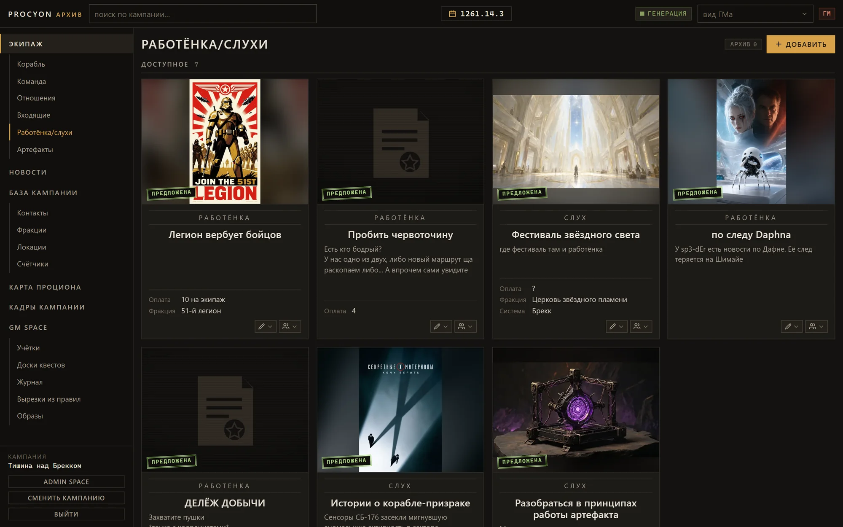The image size is (843, 527).
Task: Select Корабль in sidebar
Action: (31, 64)
